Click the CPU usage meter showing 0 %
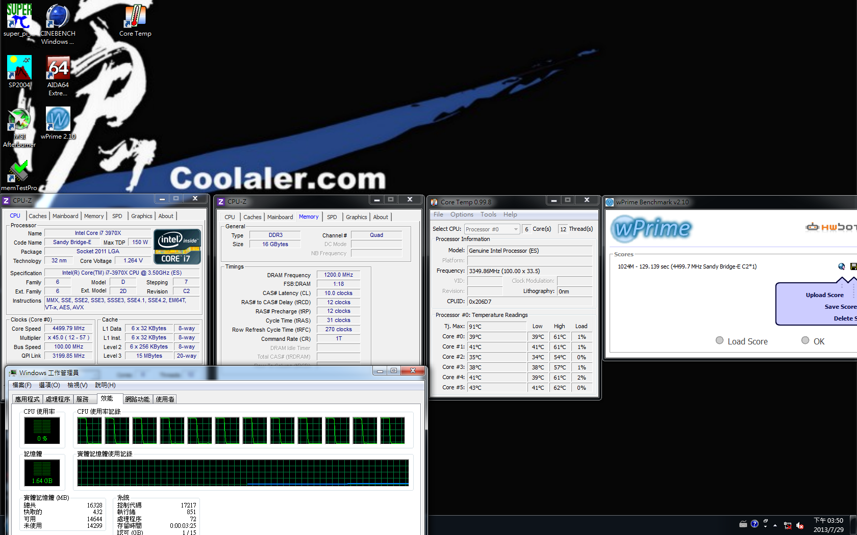857x535 pixels. click(42, 431)
